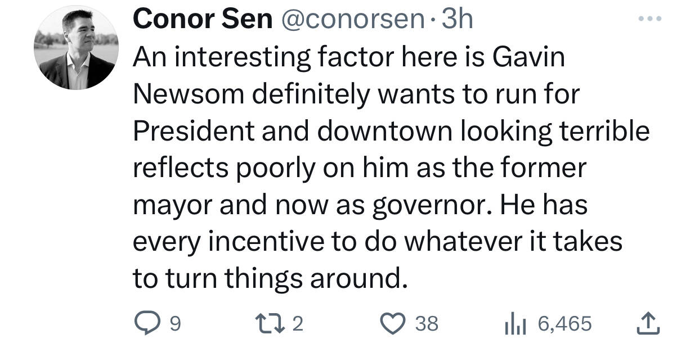Click the 6,465 views count
699x348 pixels.
coord(564,324)
